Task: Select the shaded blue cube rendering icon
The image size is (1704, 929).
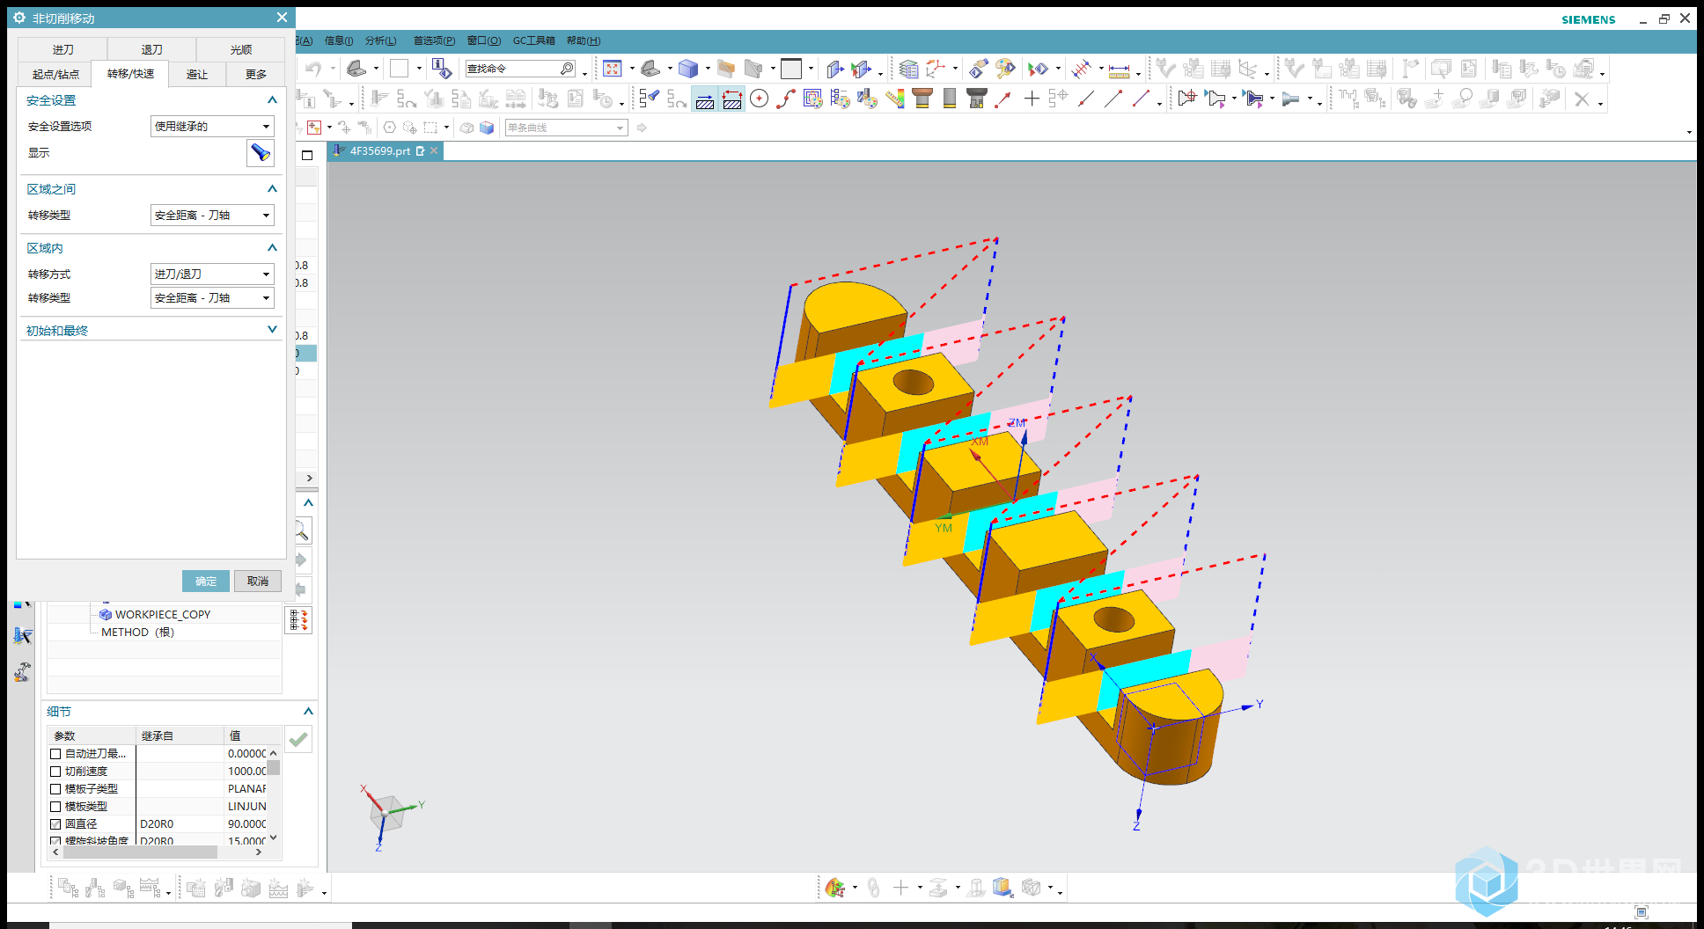Action: click(688, 69)
